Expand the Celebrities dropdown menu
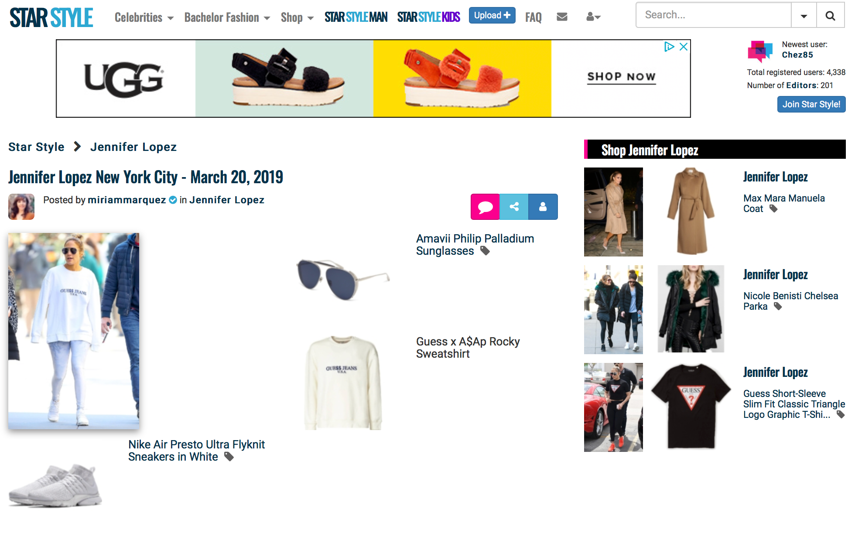Viewport: 855px width, 547px height. pos(144,17)
